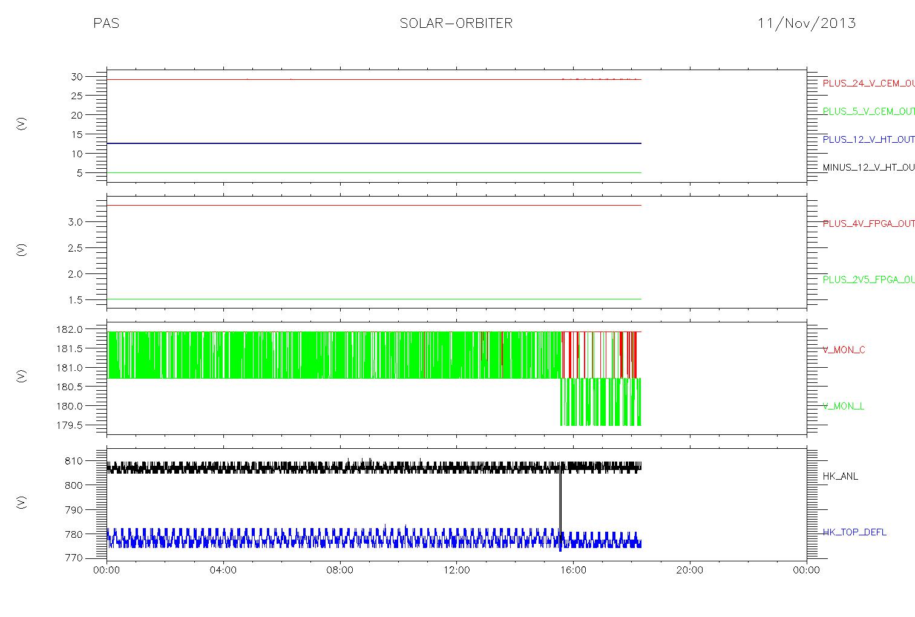The height and width of the screenshot is (617, 915).
Task: Click the 20:00 time axis label
Action: tap(690, 570)
